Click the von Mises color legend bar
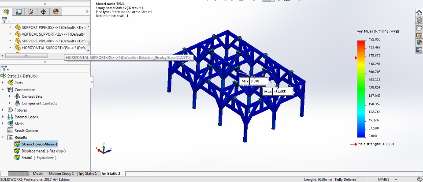 pos(361,89)
